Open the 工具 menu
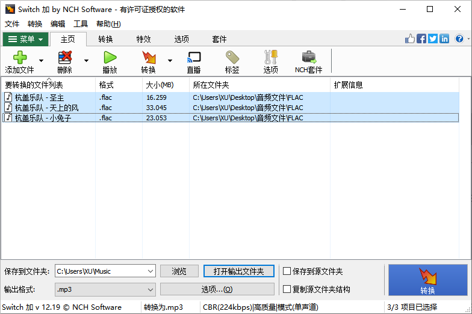472x314 pixels. [x=81, y=24]
